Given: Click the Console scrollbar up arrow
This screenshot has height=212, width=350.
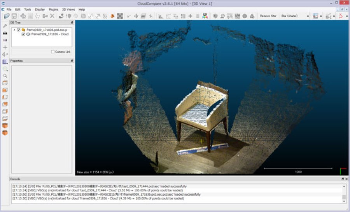Looking at the screenshot, I should [344, 186].
